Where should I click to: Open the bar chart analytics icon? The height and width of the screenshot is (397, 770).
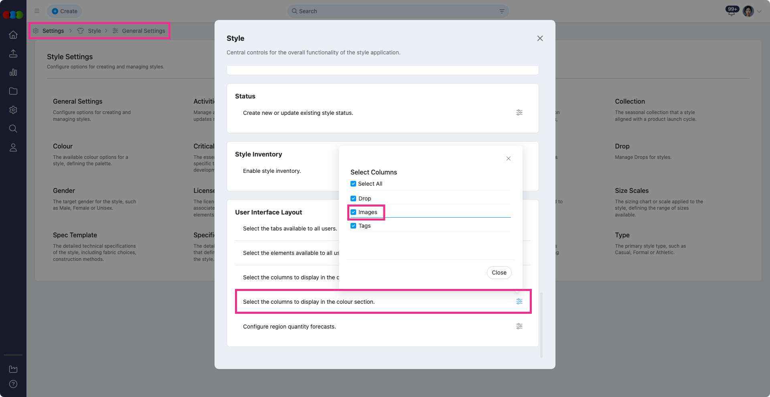13,72
